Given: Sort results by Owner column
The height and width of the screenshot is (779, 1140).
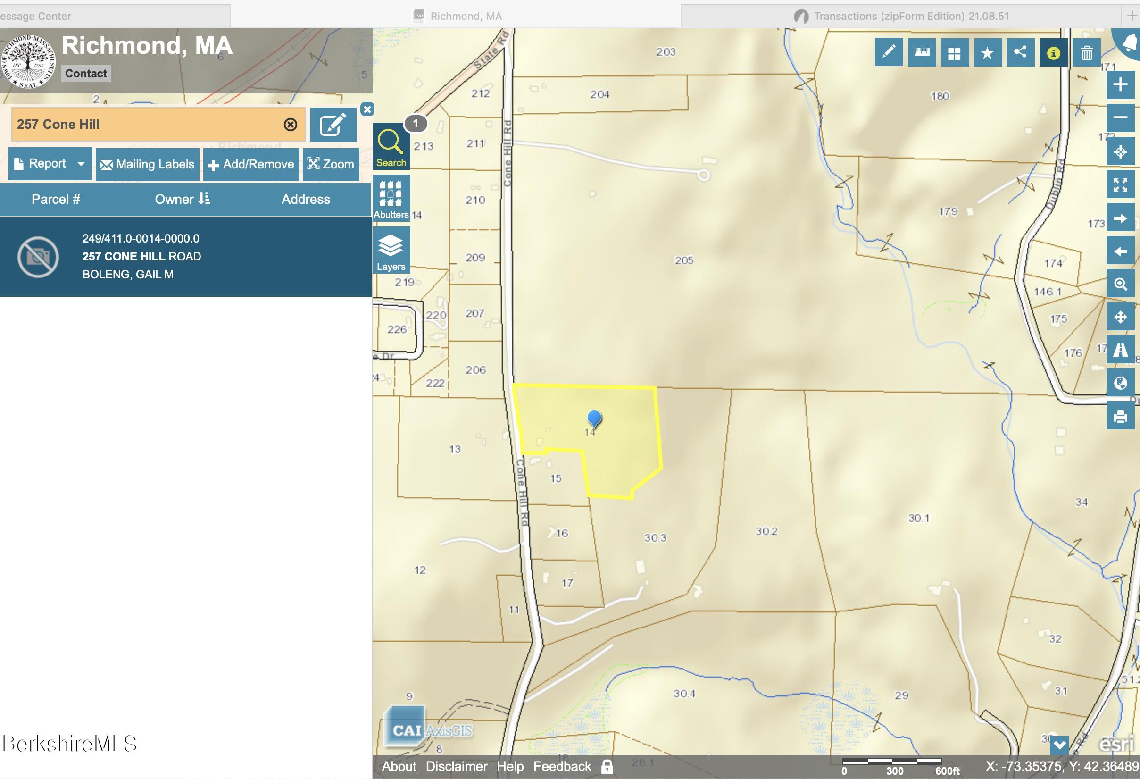Looking at the screenshot, I should (183, 199).
